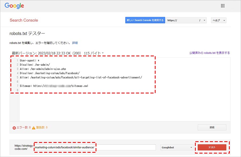Click the new Search Console button
This screenshot has width=241, height=157.
(x=145, y=20)
